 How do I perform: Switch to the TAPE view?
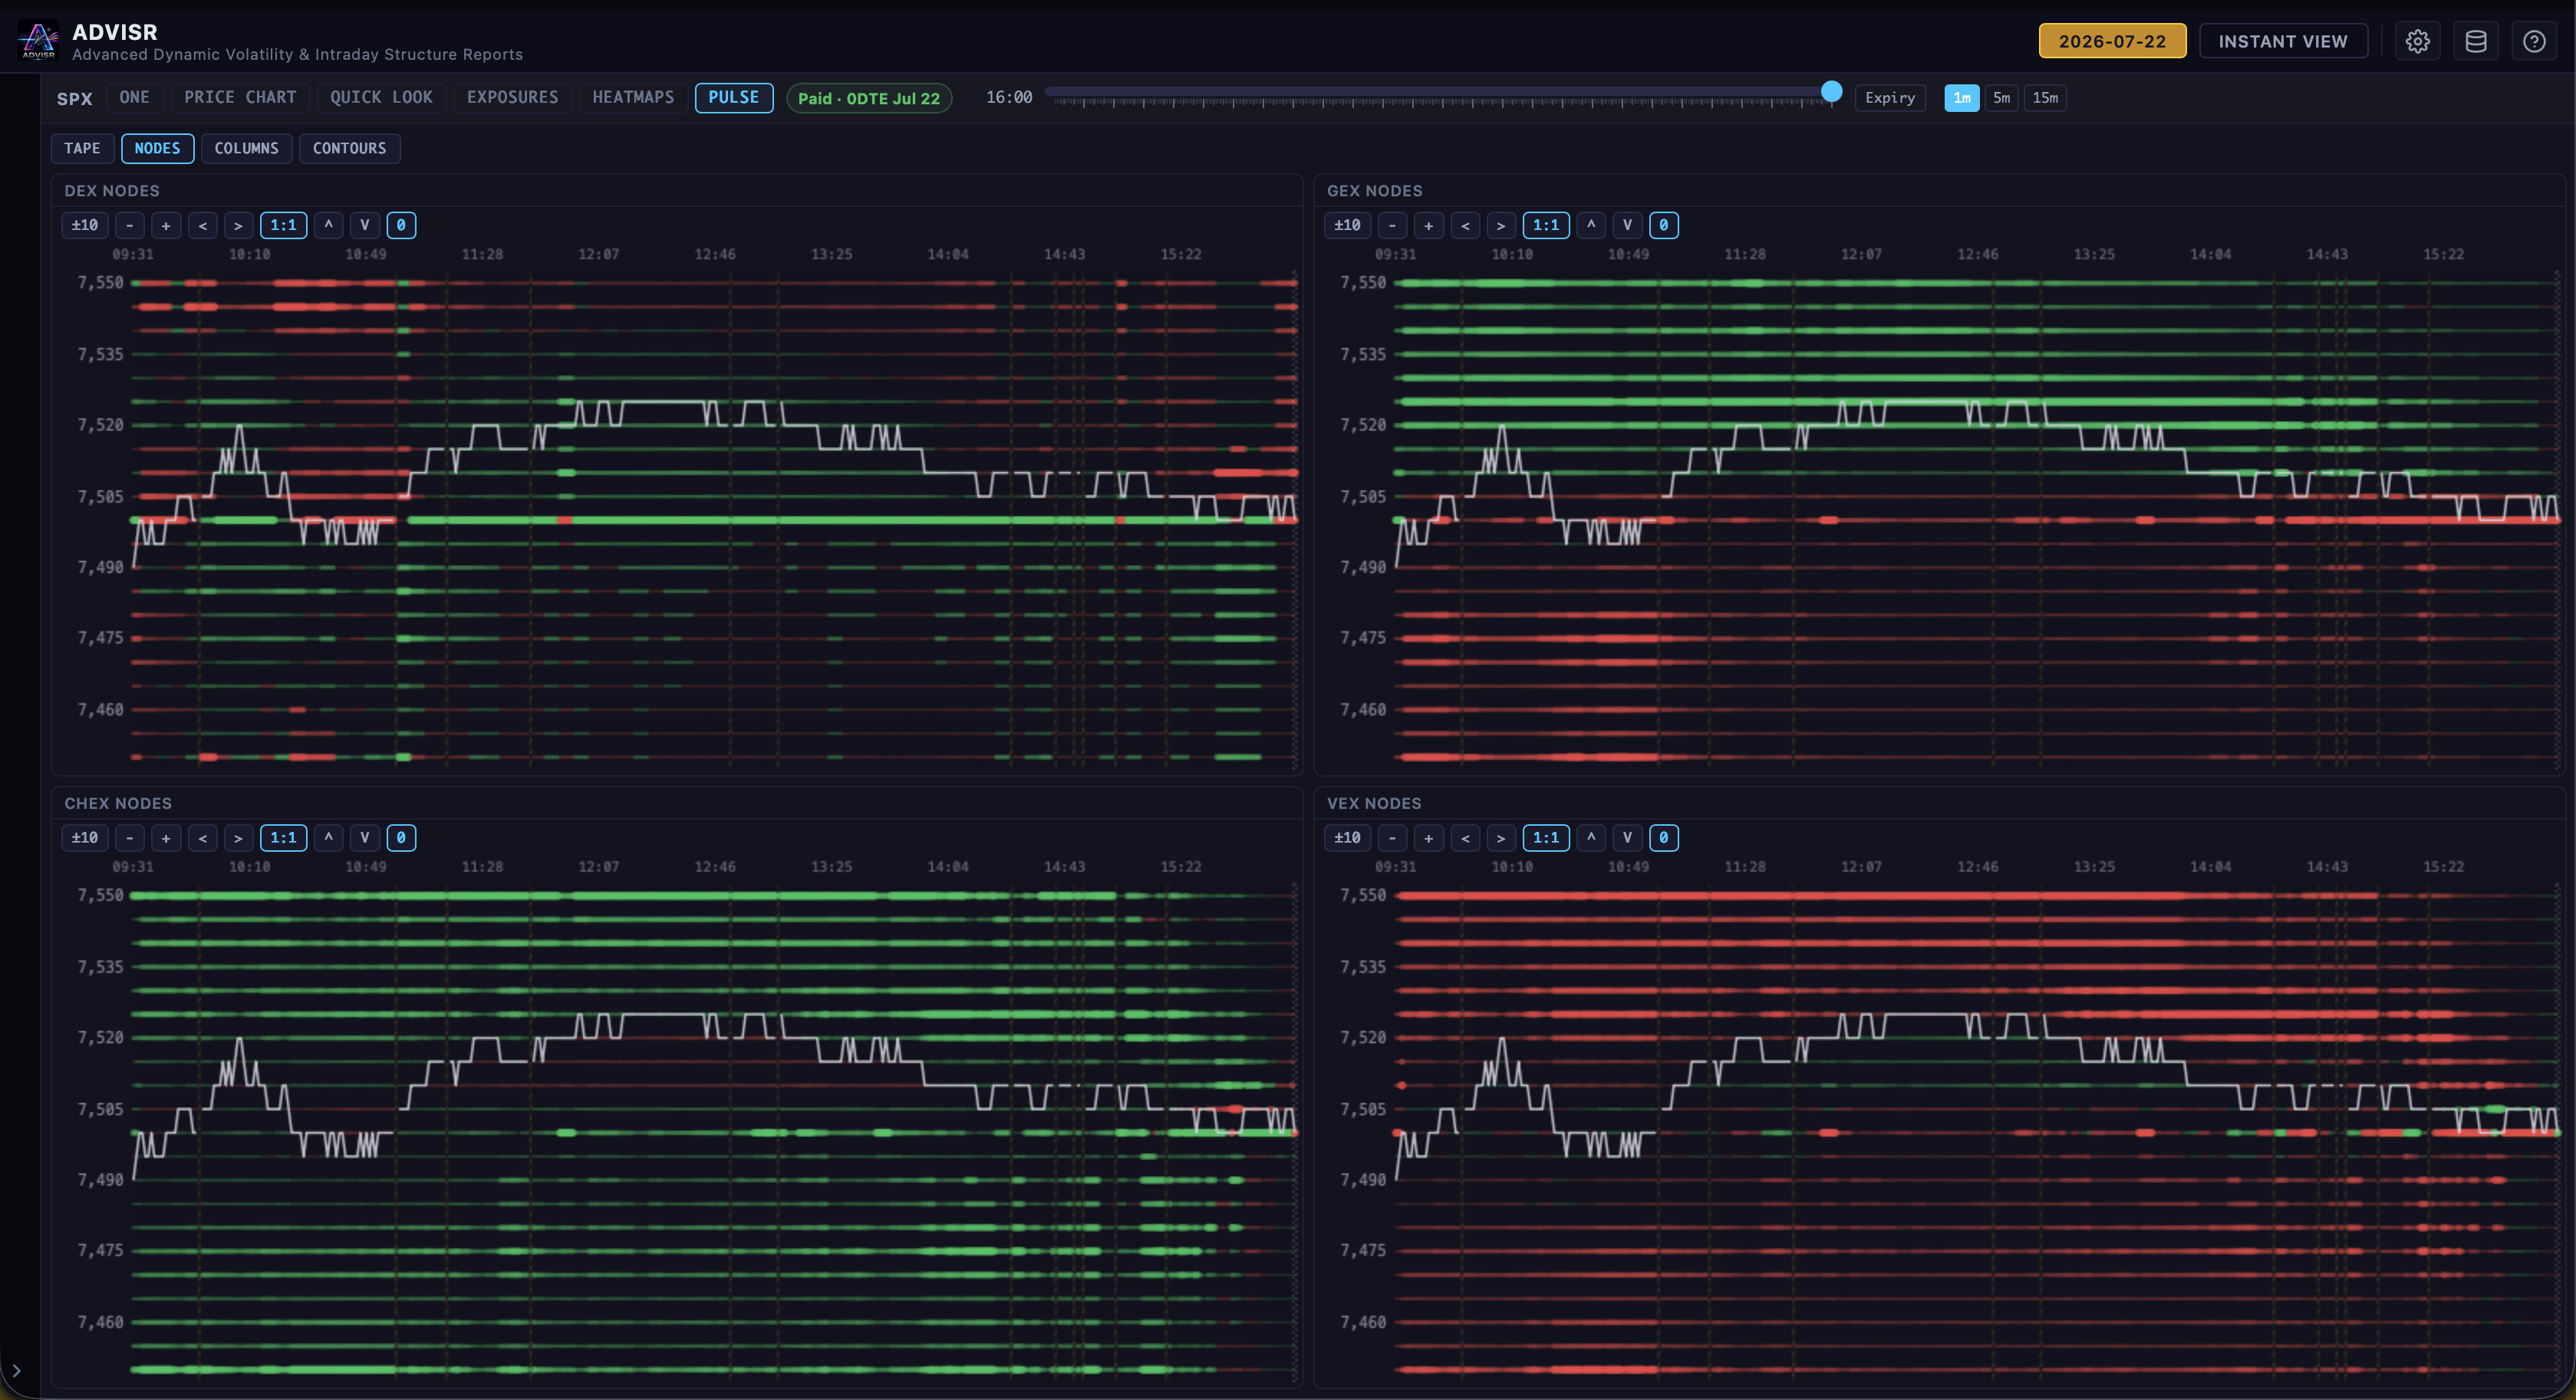coord(82,148)
